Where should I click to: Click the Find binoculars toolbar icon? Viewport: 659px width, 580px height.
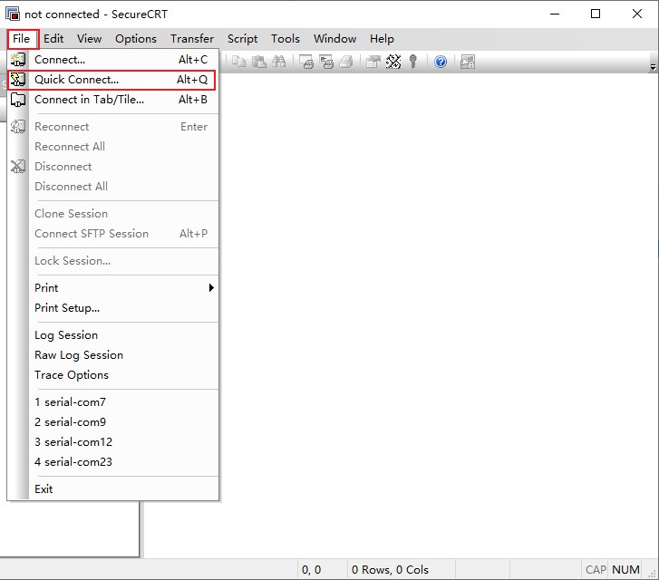point(279,62)
